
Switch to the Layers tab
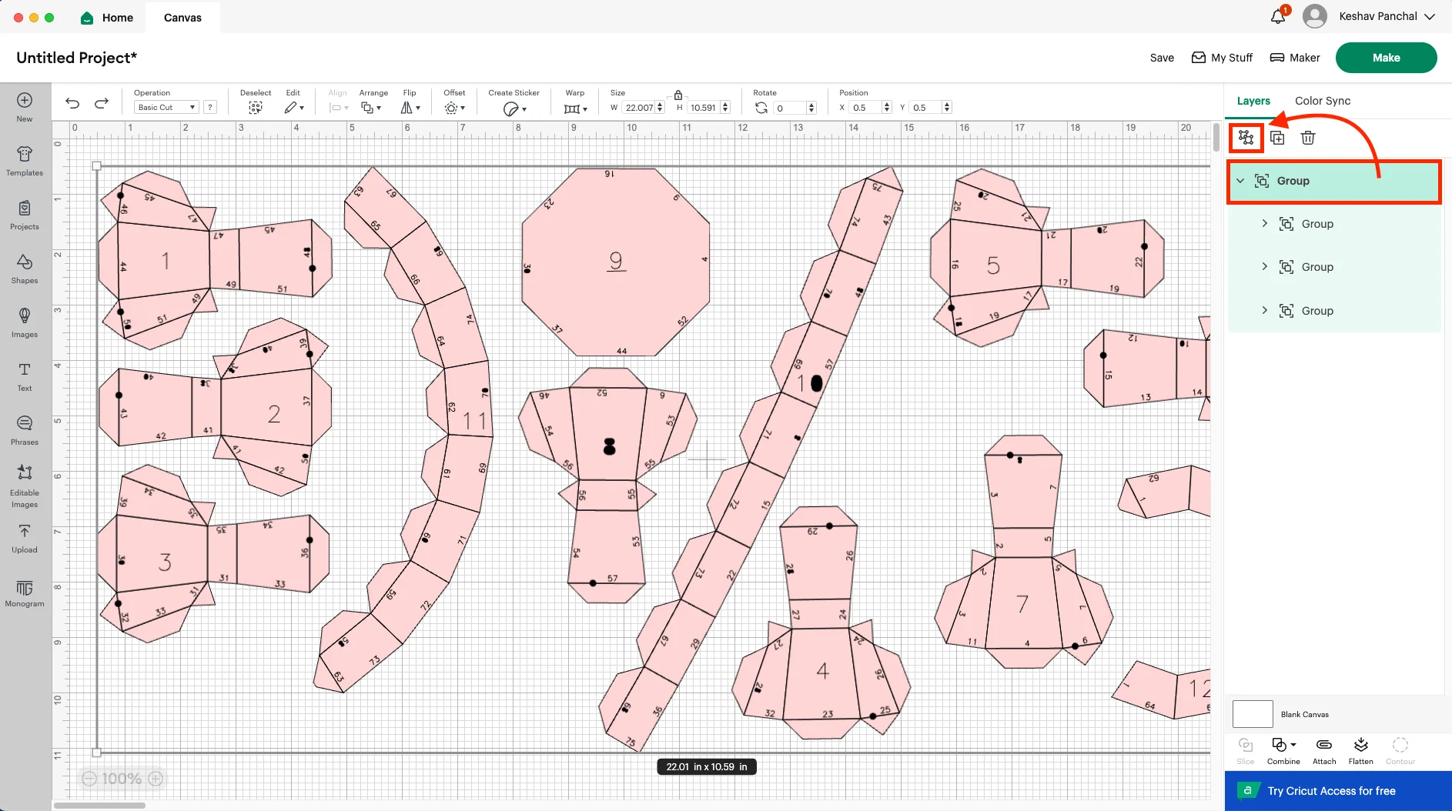[1253, 101]
